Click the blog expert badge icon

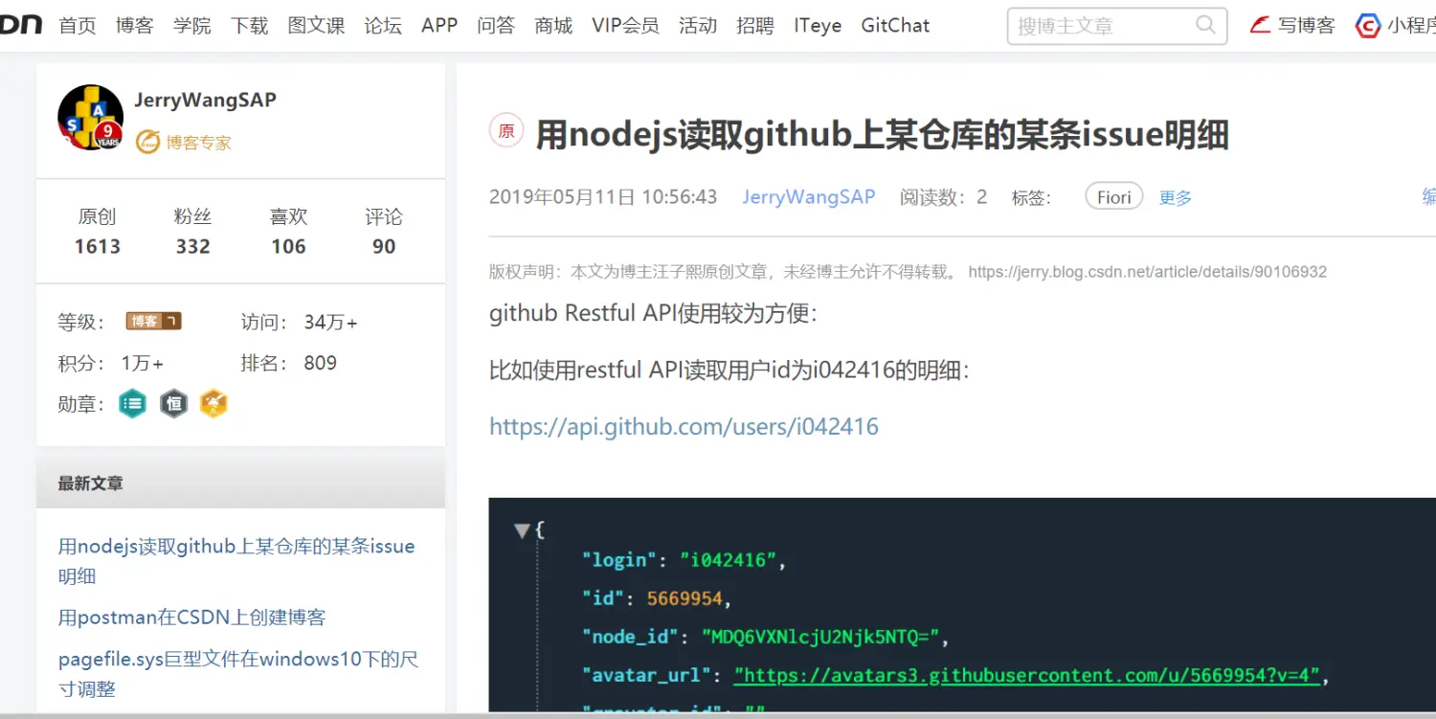click(x=147, y=143)
